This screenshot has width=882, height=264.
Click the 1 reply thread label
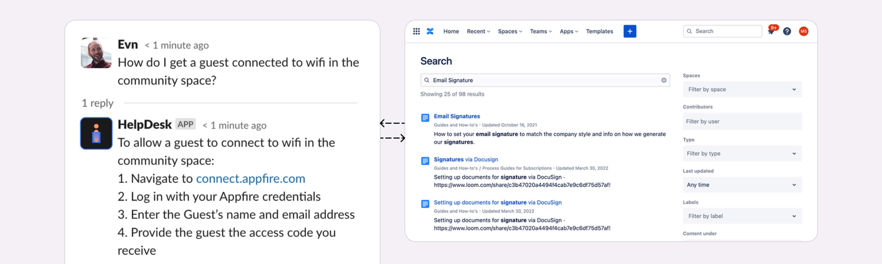pos(97,103)
